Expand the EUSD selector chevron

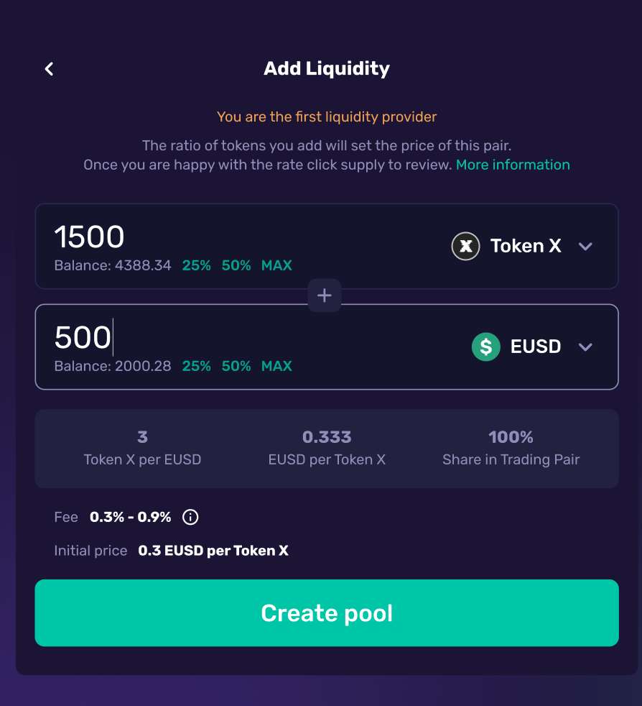(585, 347)
